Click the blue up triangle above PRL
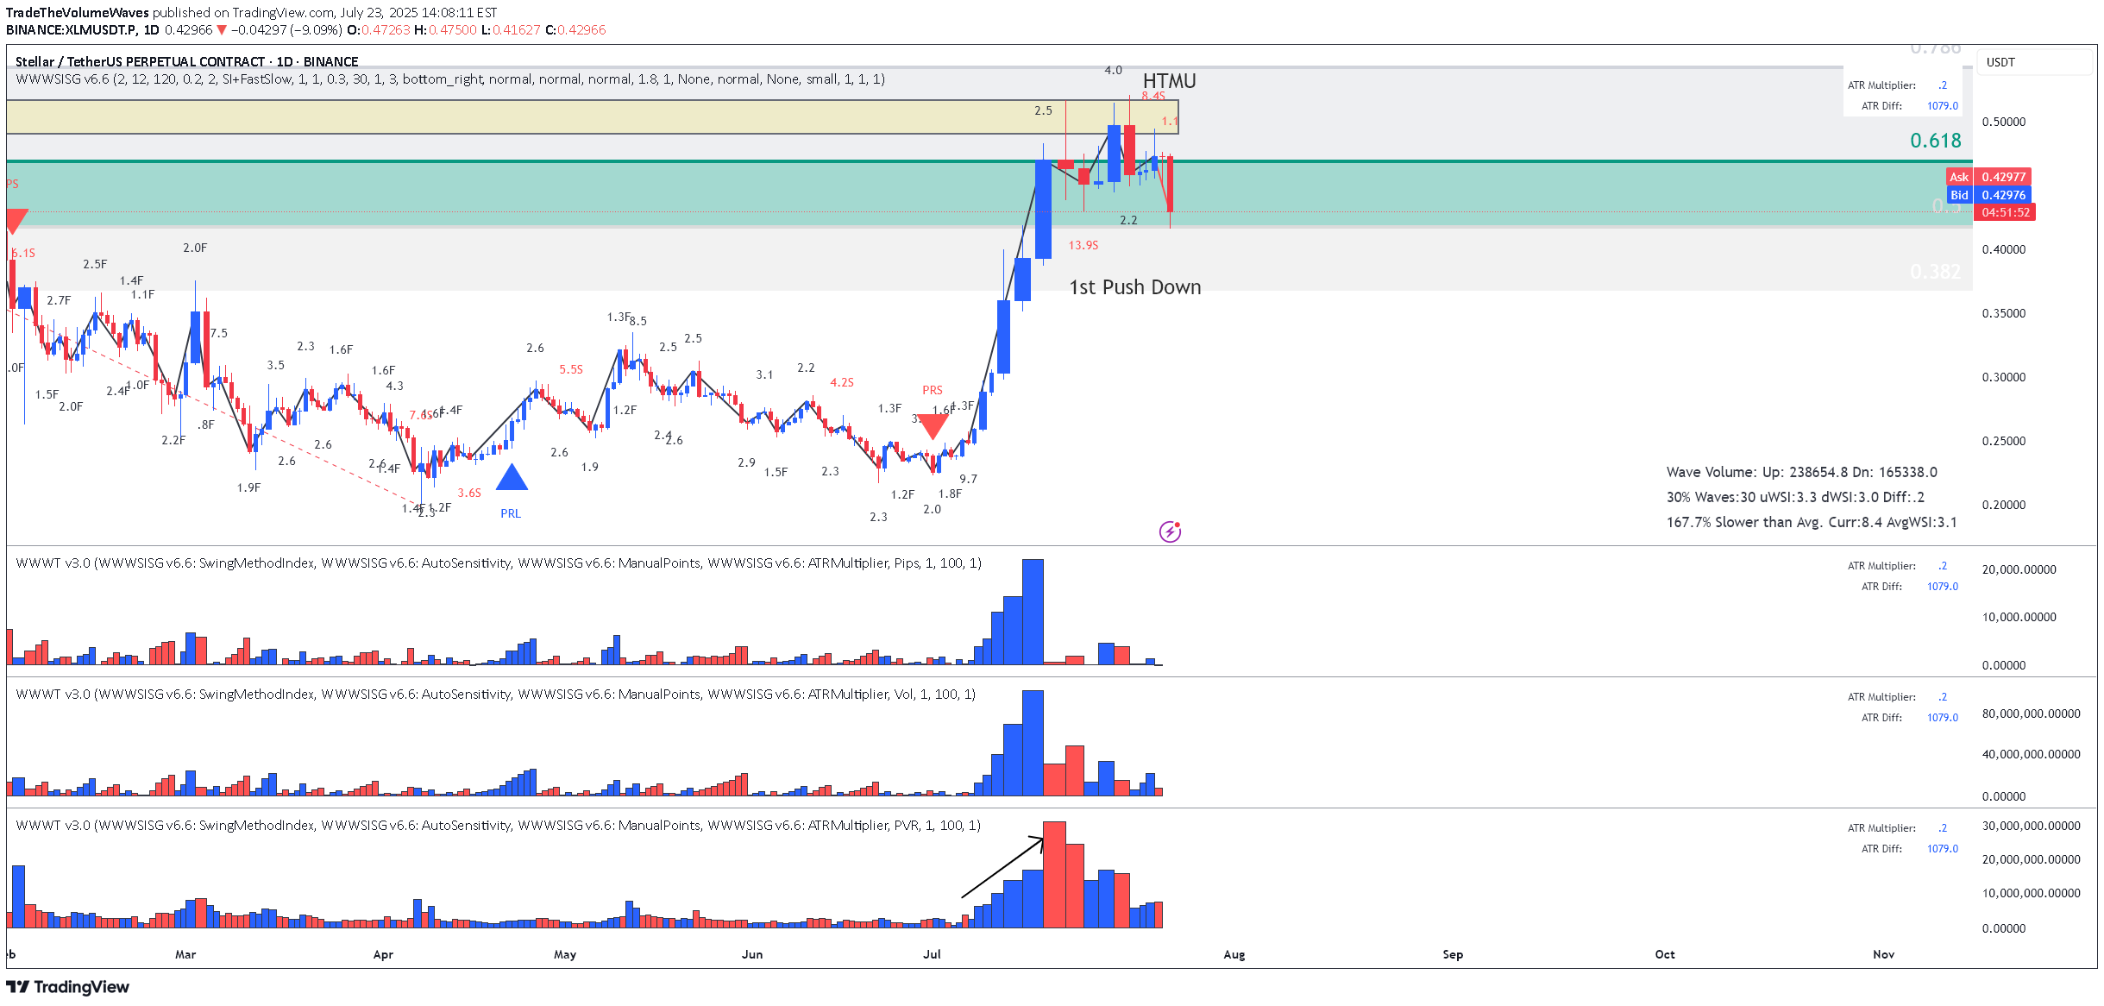Screen dimensions: 2104x1006 512,477
